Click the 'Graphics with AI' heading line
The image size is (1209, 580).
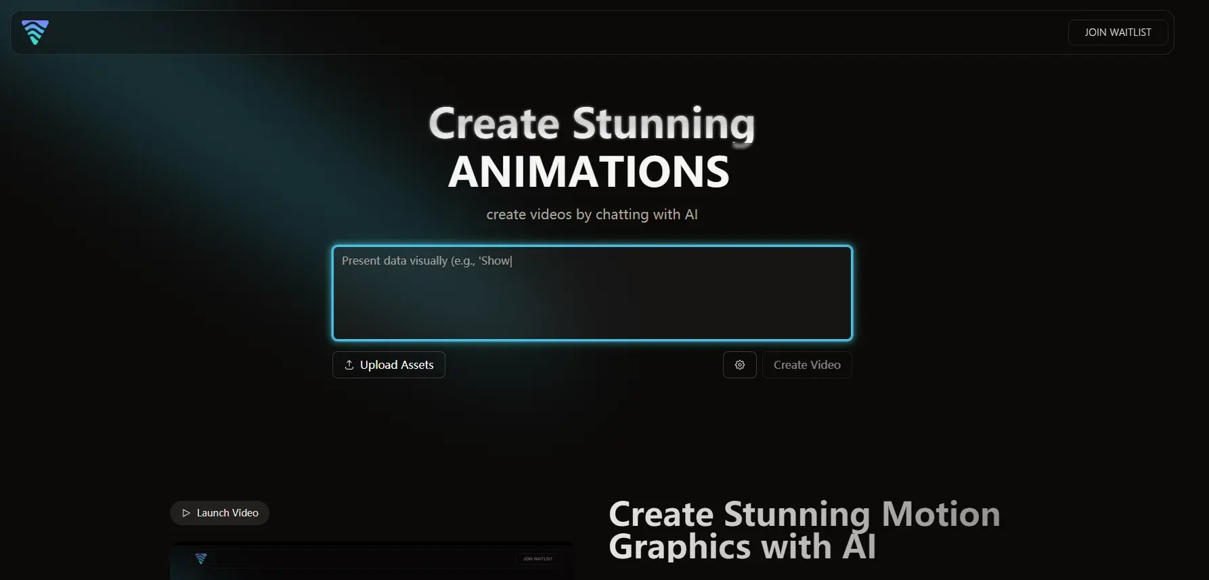[742, 547]
